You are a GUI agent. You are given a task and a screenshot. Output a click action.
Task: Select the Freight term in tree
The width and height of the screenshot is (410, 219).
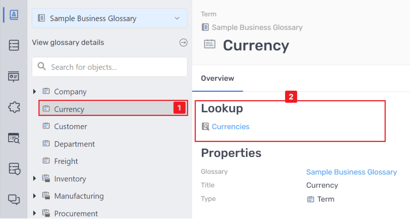point(66,161)
